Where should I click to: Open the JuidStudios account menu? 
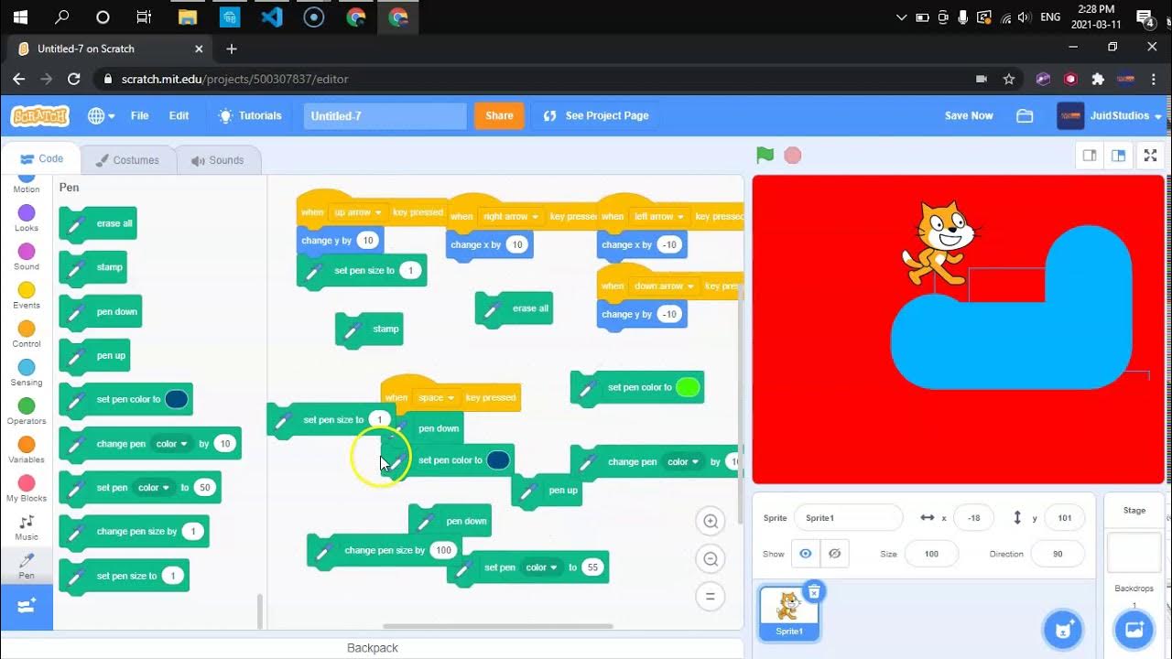tap(1110, 115)
